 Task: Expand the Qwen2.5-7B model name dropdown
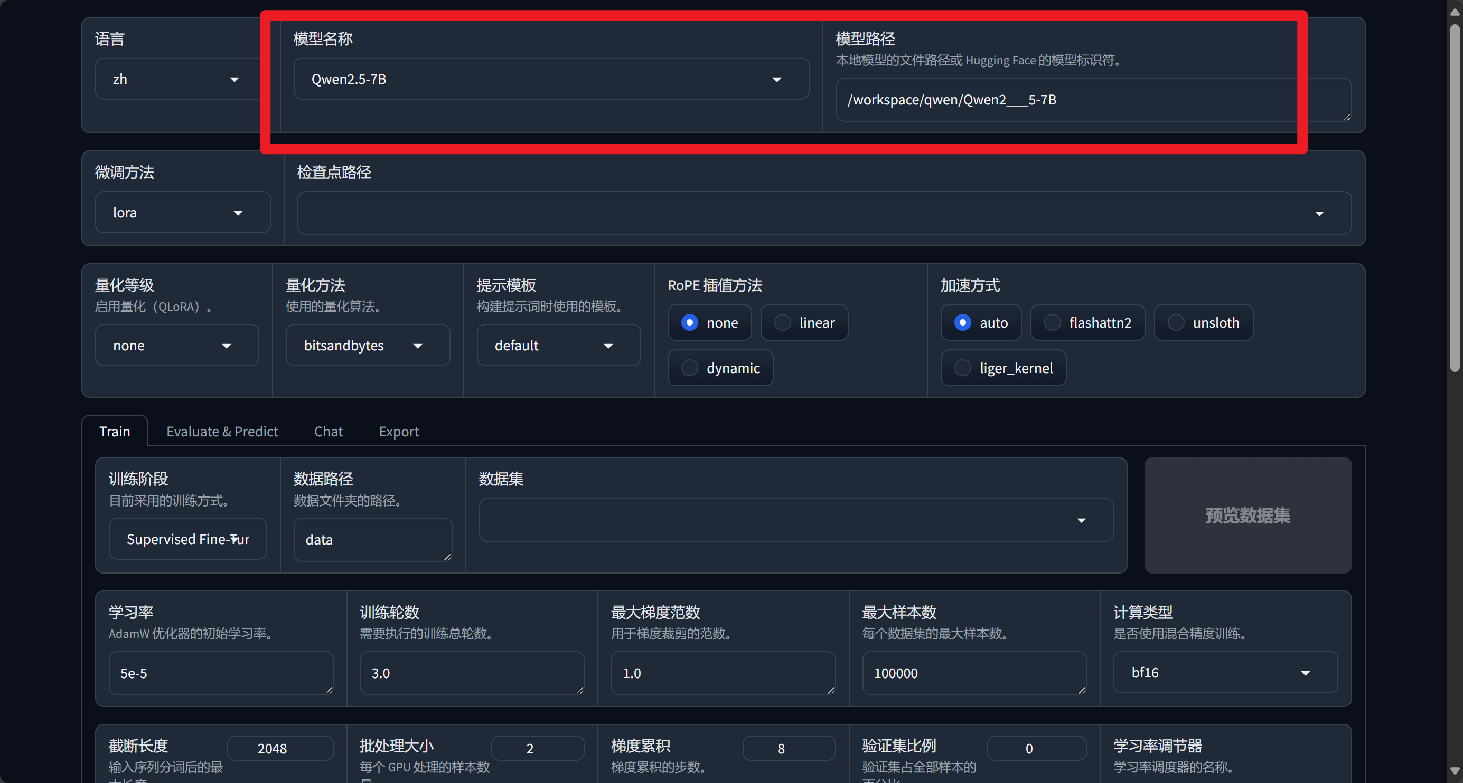pos(776,80)
